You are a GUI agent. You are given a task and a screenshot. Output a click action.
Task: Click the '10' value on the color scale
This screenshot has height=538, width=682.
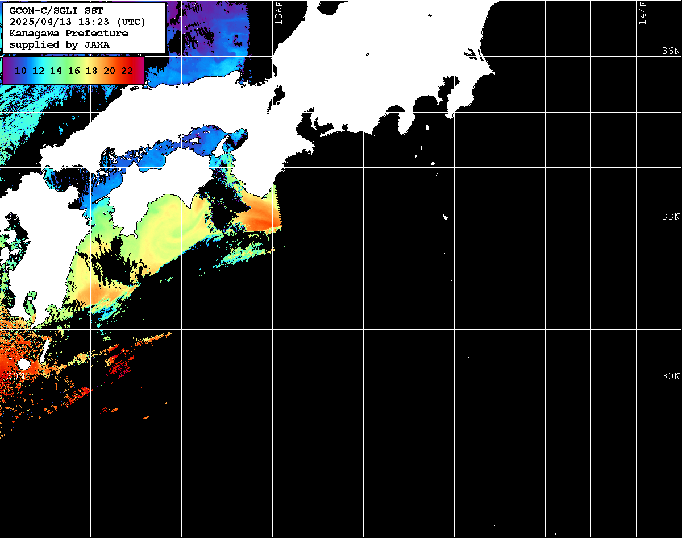(x=20, y=71)
